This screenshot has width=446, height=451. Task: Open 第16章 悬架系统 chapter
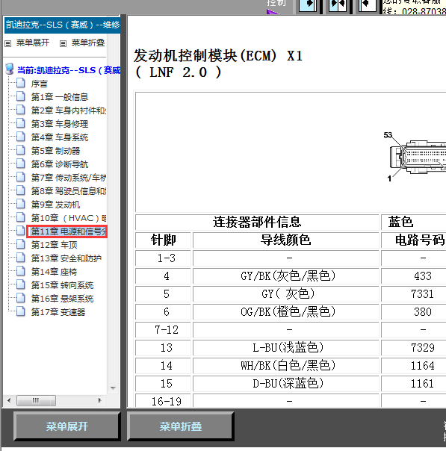point(62,299)
